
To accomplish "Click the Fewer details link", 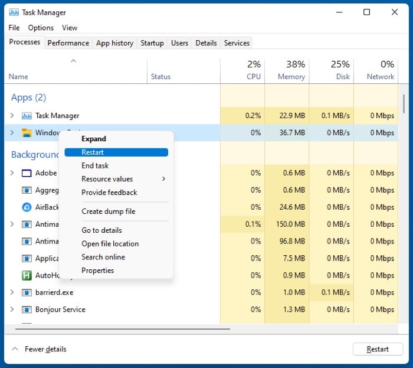I will pyautogui.click(x=45, y=349).
